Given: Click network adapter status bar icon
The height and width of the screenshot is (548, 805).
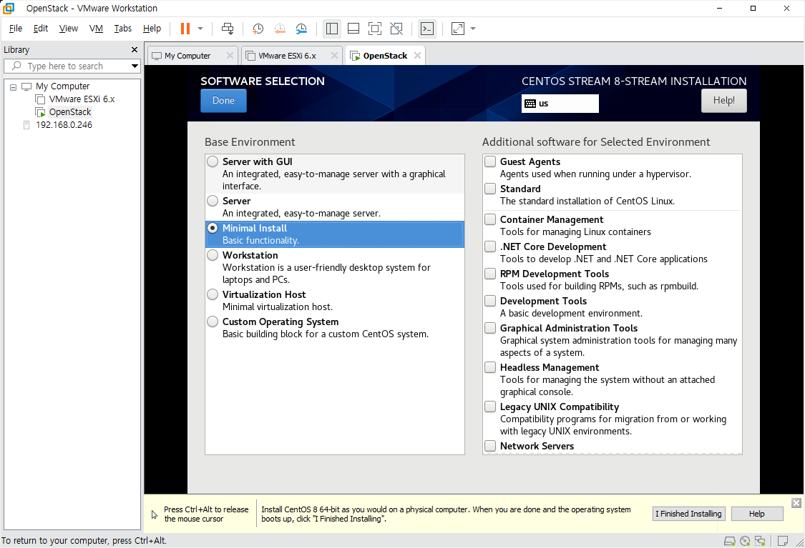Looking at the screenshot, I should (761, 541).
